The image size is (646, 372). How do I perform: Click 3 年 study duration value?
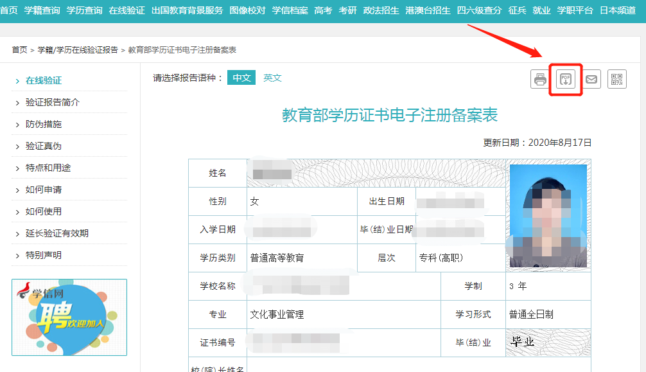pos(518,286)
